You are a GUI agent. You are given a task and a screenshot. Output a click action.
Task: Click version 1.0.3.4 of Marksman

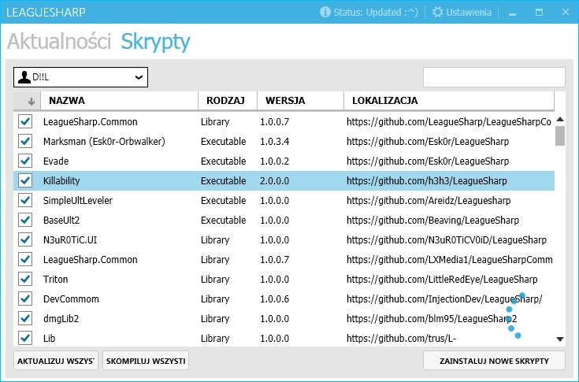[274, 141]
